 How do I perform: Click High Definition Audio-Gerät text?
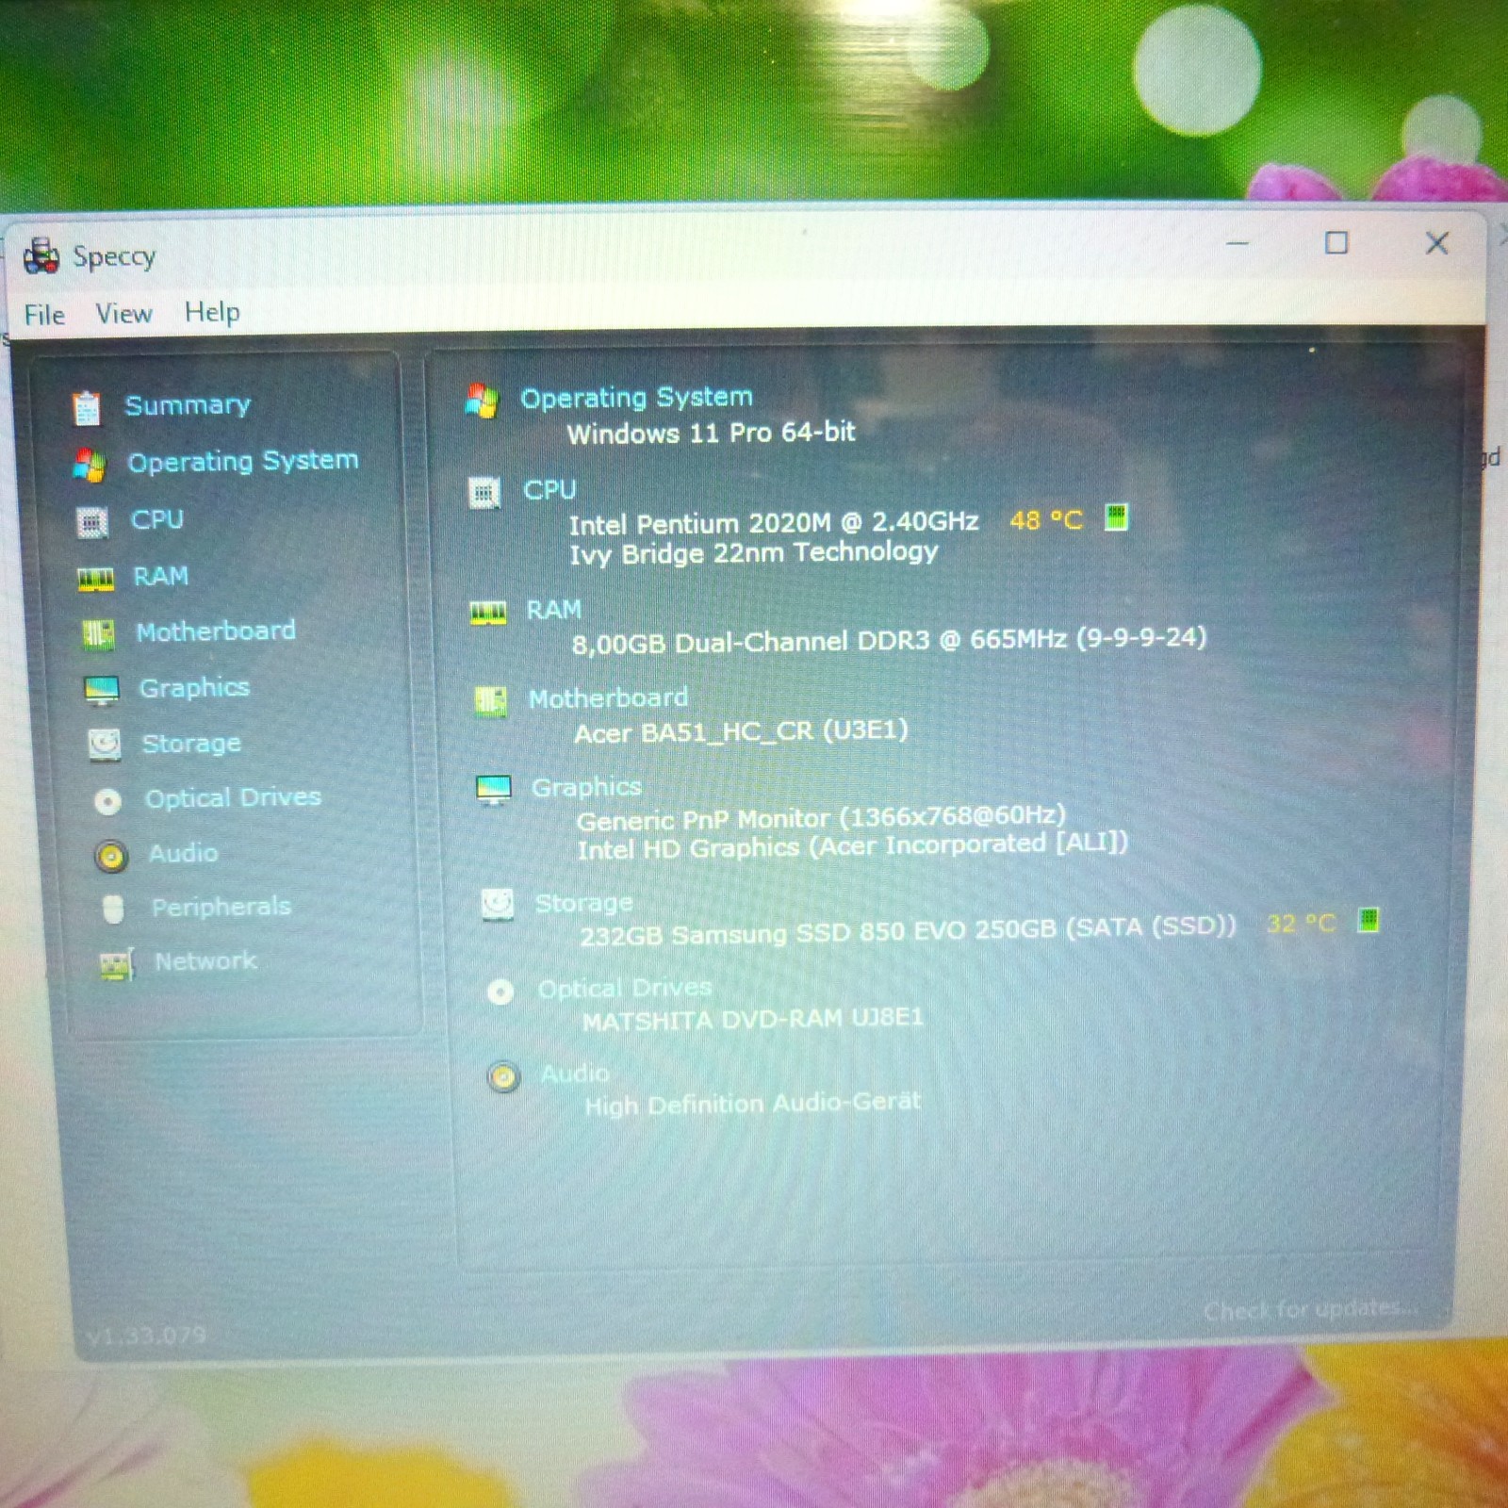click(x=752, y=1104)
